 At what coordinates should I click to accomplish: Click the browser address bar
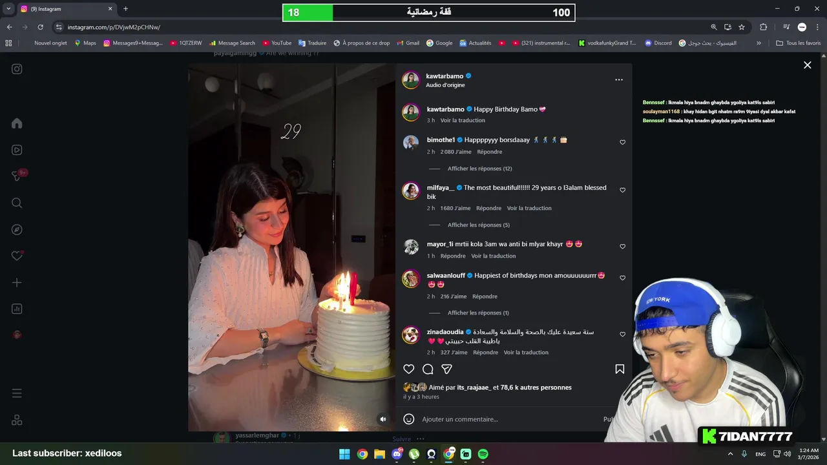coord(381,27)
